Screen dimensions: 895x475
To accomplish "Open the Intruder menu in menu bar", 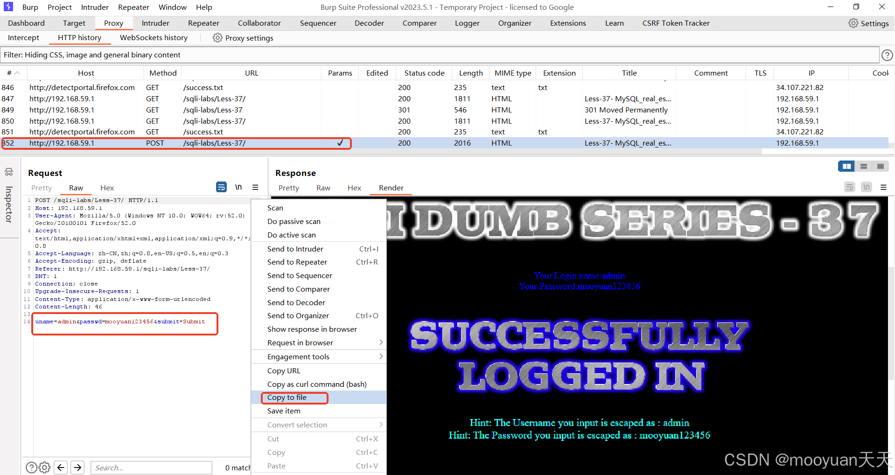I will click(x=95, y=7).
